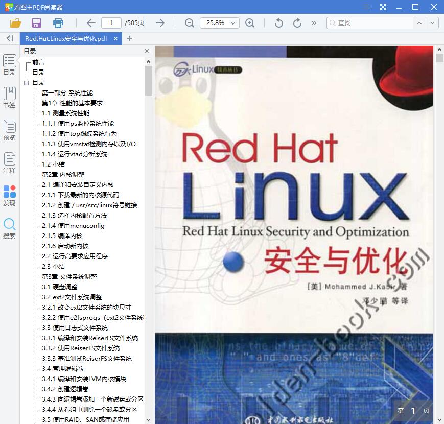Find next result down arrow
The height and width of the screenshot is (424, 444).
pos(432,23)
